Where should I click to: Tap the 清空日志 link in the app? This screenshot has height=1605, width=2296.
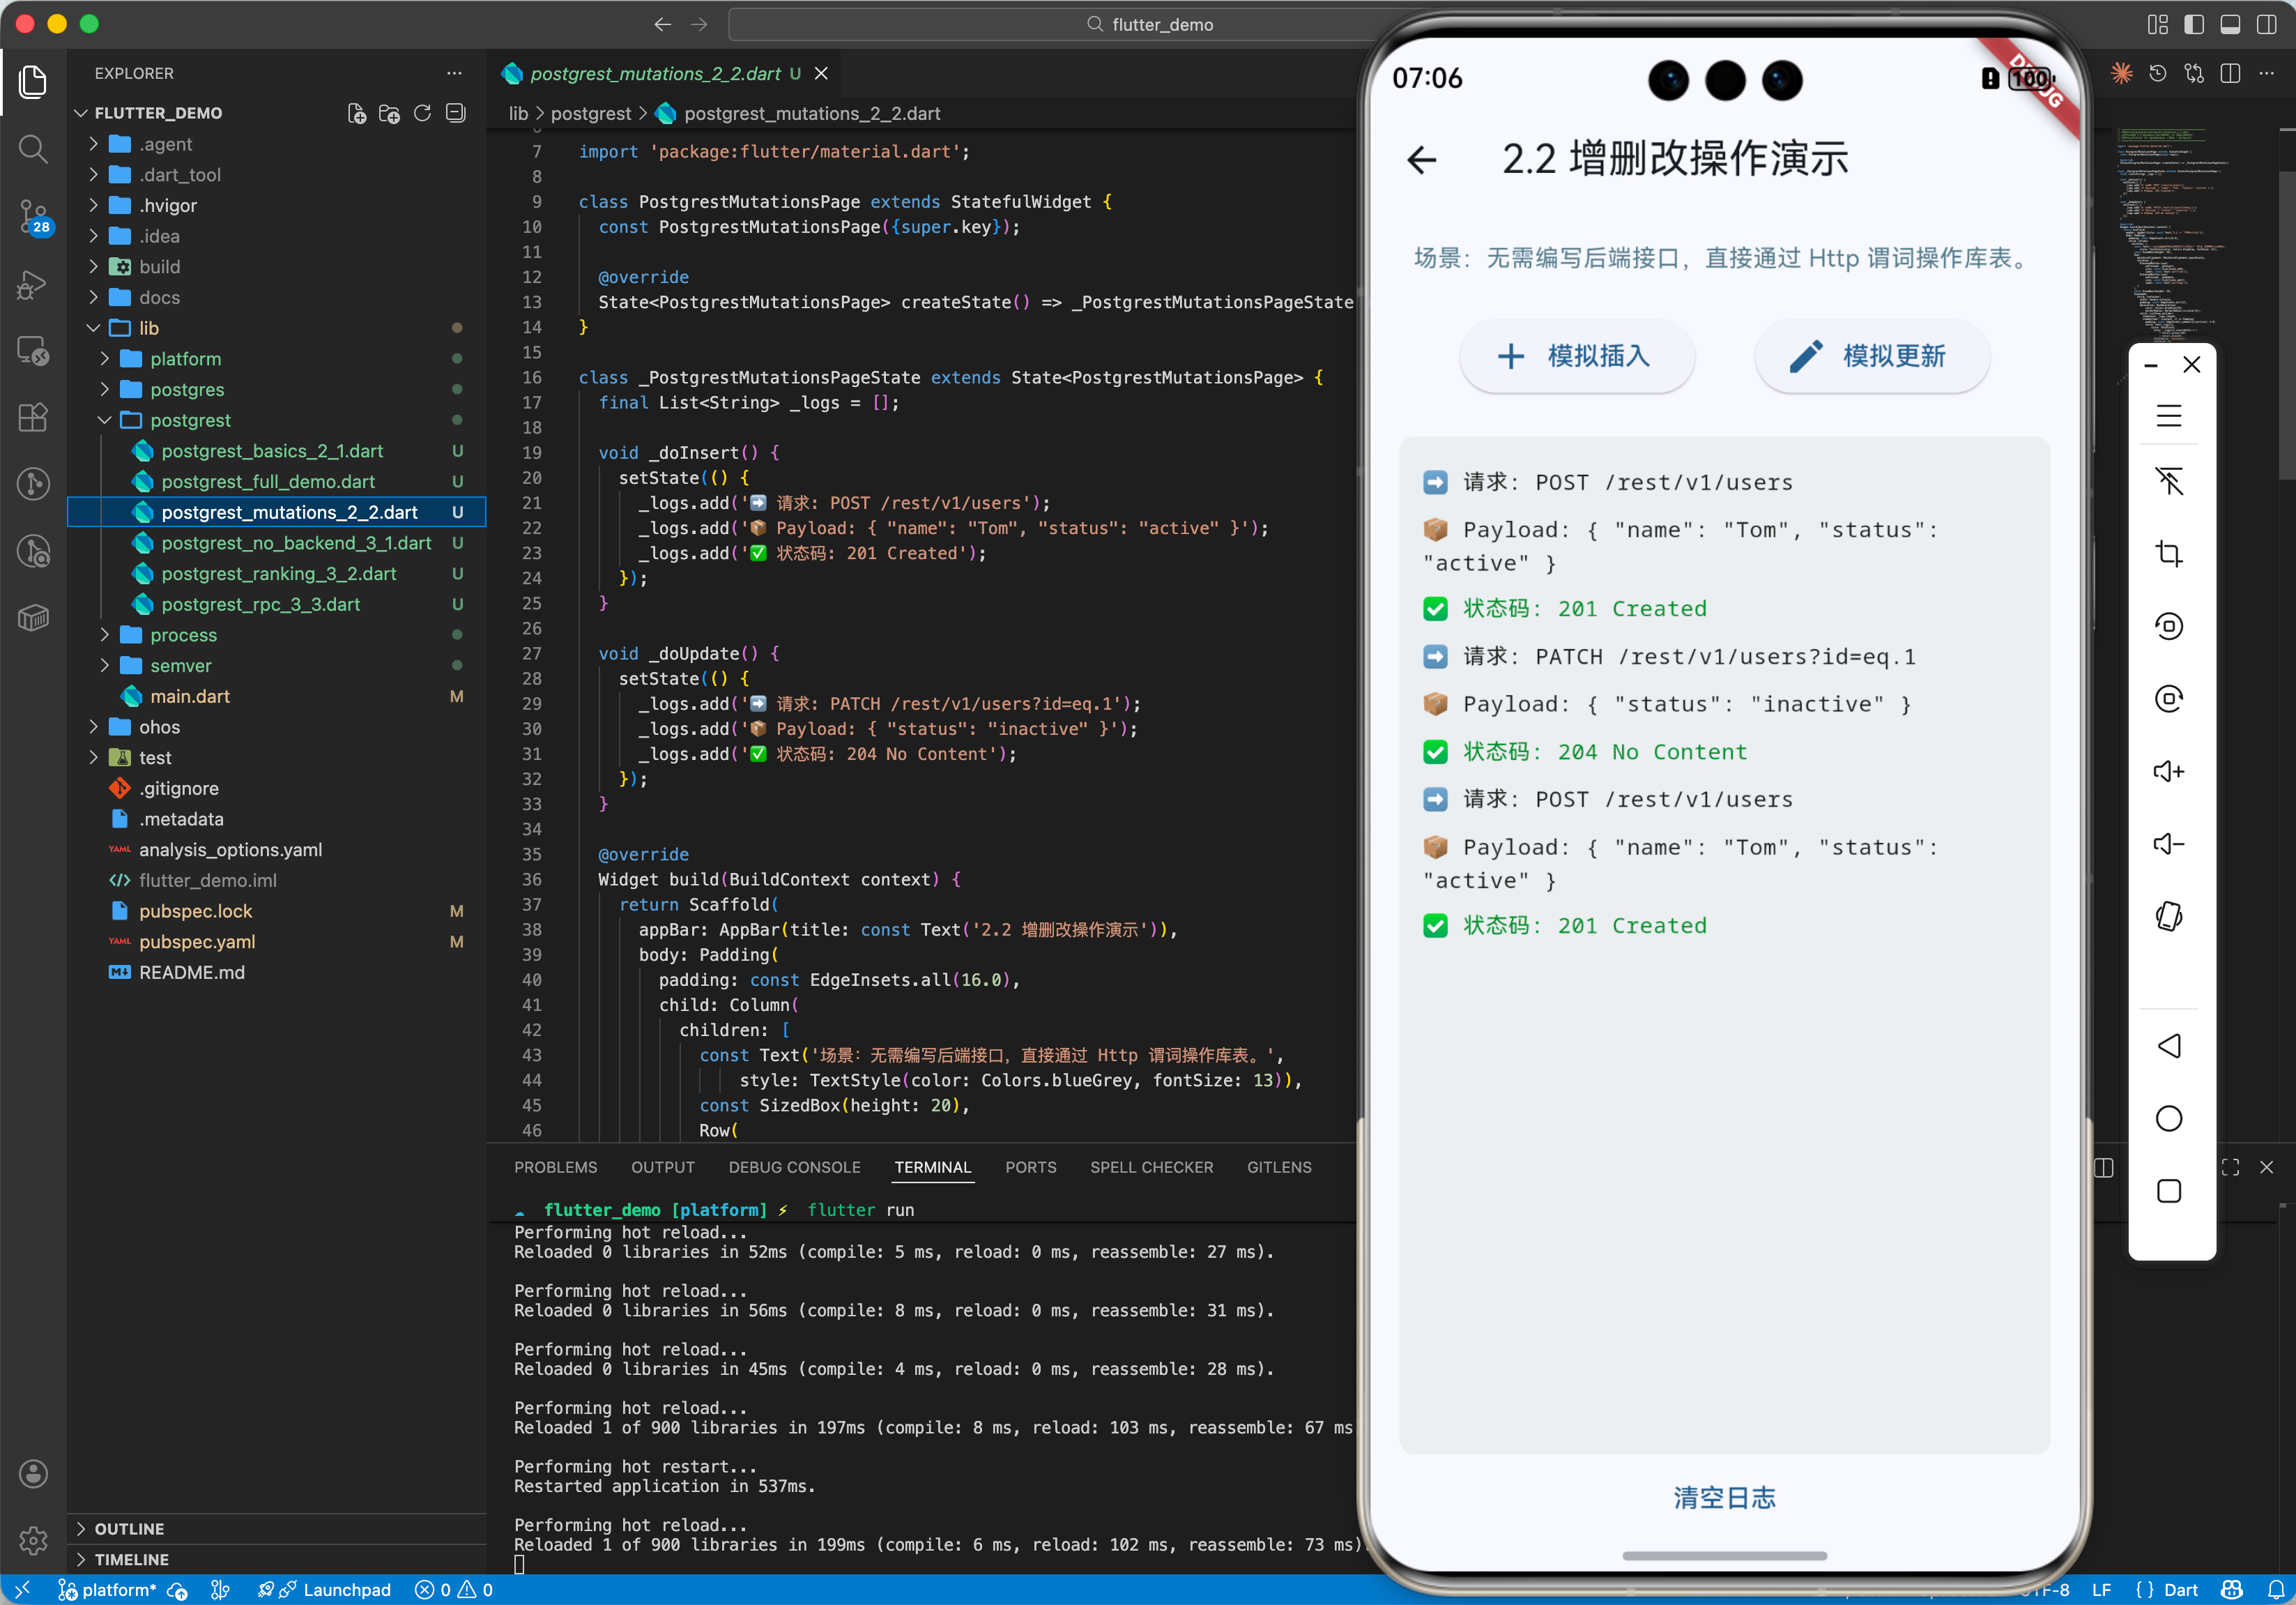1724,1497
